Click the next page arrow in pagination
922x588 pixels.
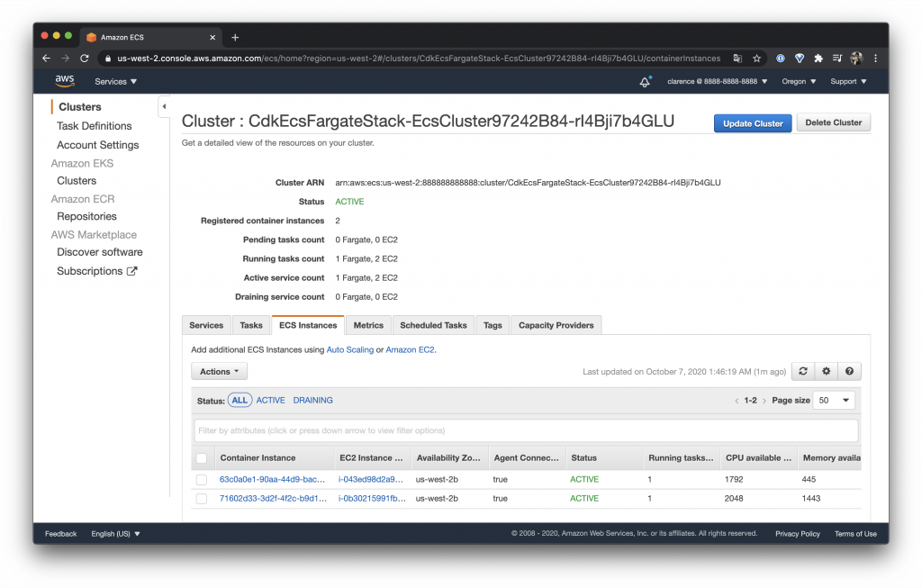coord(764,401)
